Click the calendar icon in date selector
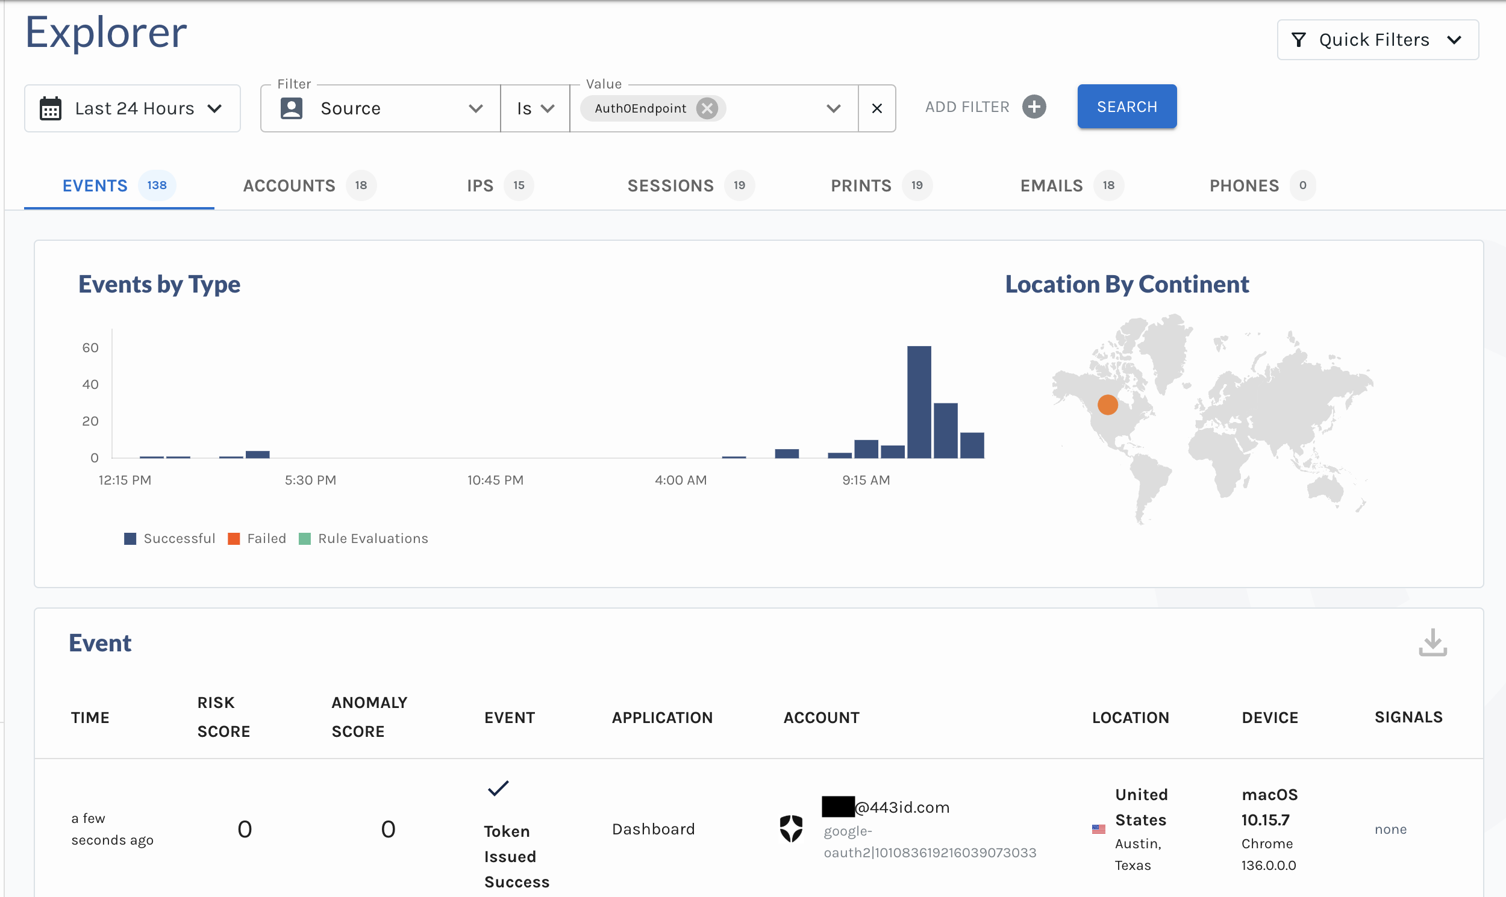Viewport: 1506px width, 897px height. point(50,109)
